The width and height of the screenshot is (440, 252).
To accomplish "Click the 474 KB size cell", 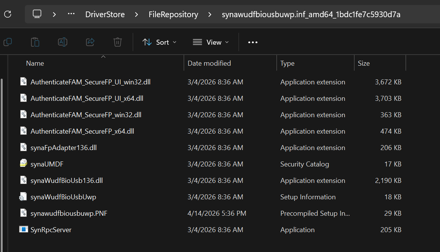I will point(391,131).
